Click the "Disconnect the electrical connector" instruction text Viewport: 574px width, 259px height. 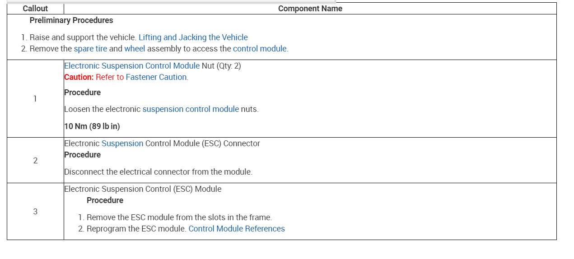(158, 172)
